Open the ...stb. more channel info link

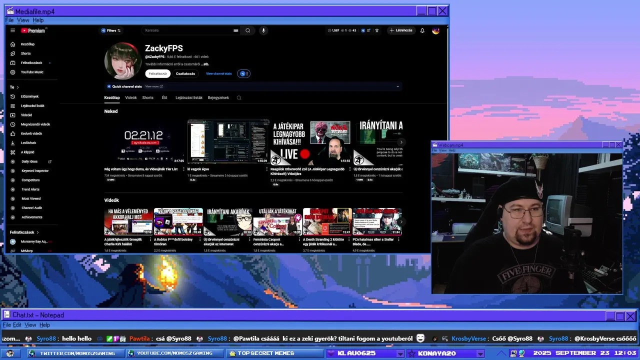[x=205, y=64]
